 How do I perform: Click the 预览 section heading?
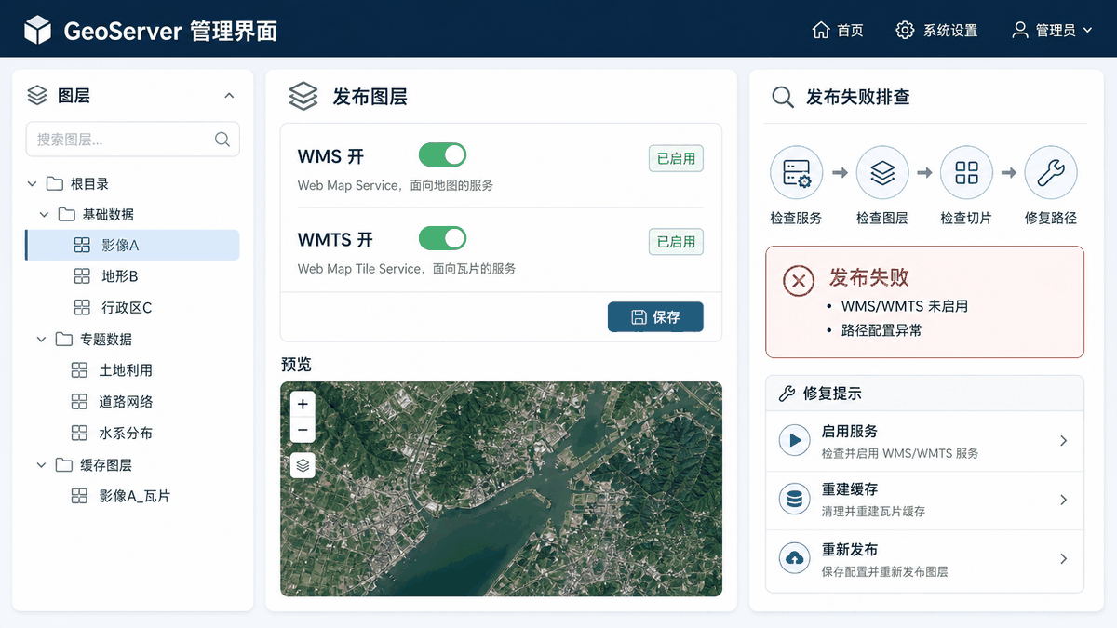coord(296,364)
